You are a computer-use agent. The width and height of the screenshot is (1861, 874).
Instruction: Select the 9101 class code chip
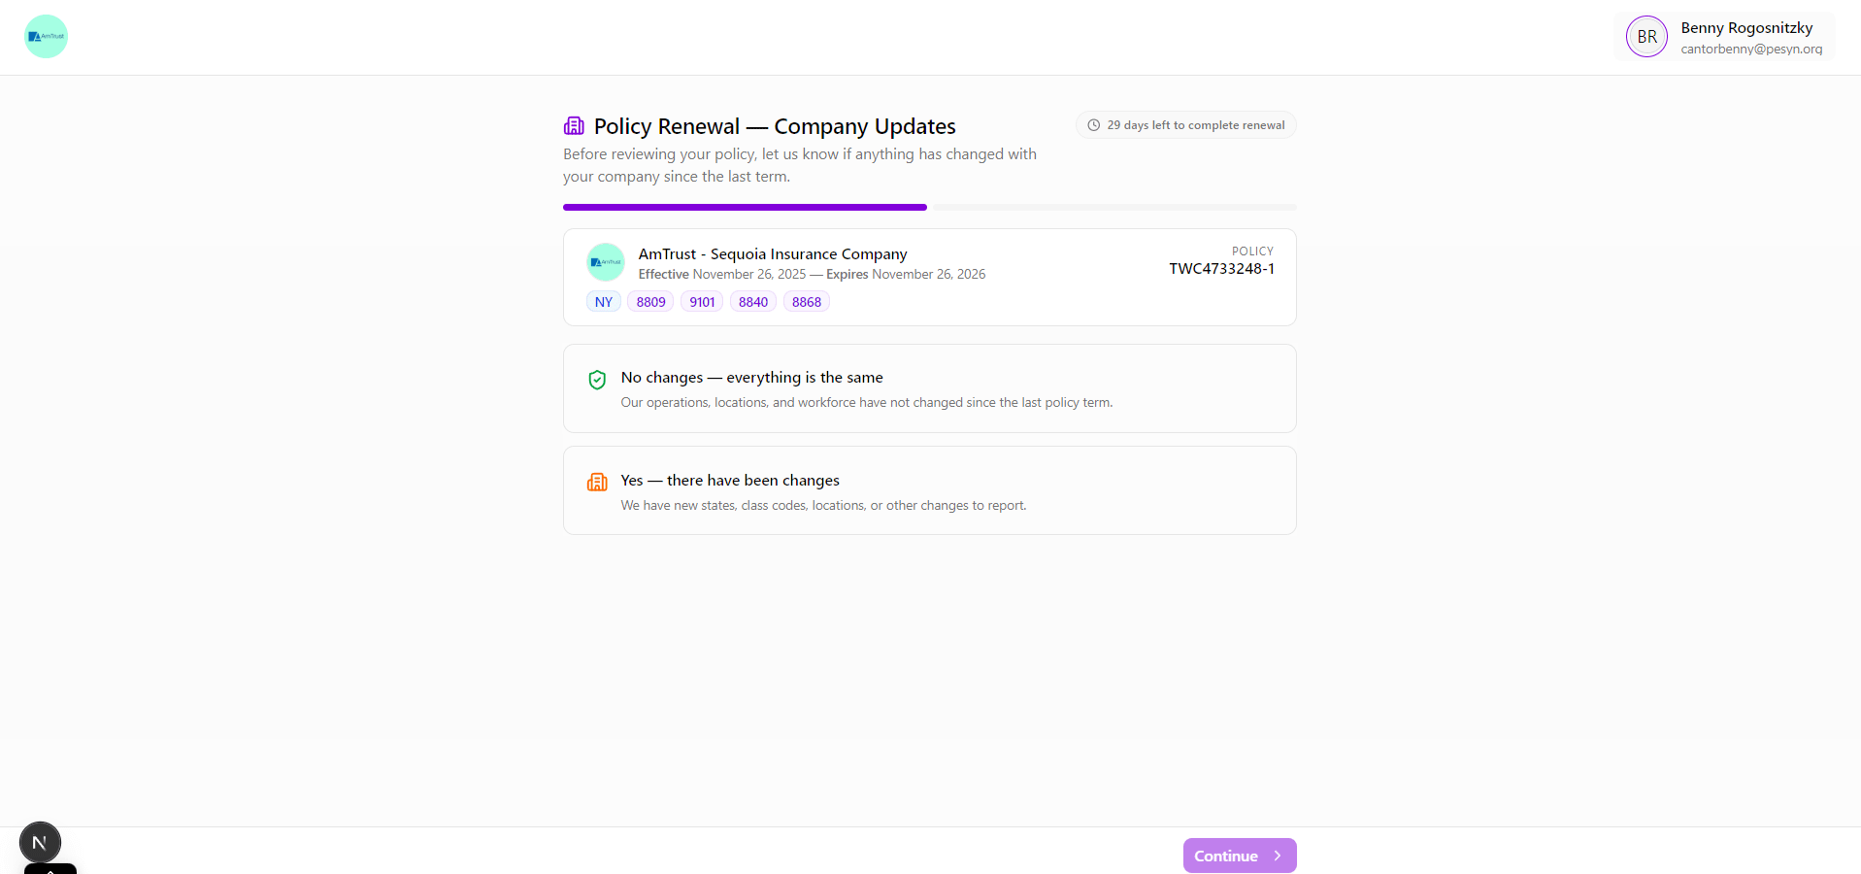tap(702, 301)
